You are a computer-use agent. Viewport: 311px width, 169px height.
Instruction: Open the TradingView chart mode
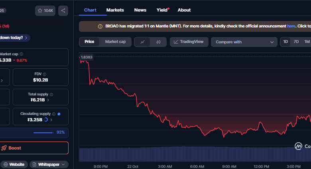tap(189, 42)
